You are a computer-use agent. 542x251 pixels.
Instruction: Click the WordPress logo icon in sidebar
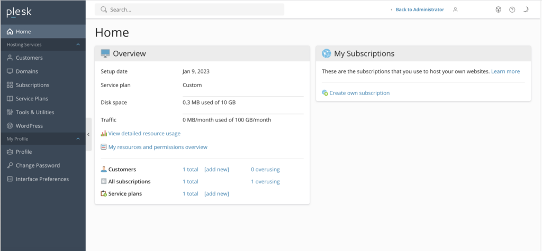(10, 126)
